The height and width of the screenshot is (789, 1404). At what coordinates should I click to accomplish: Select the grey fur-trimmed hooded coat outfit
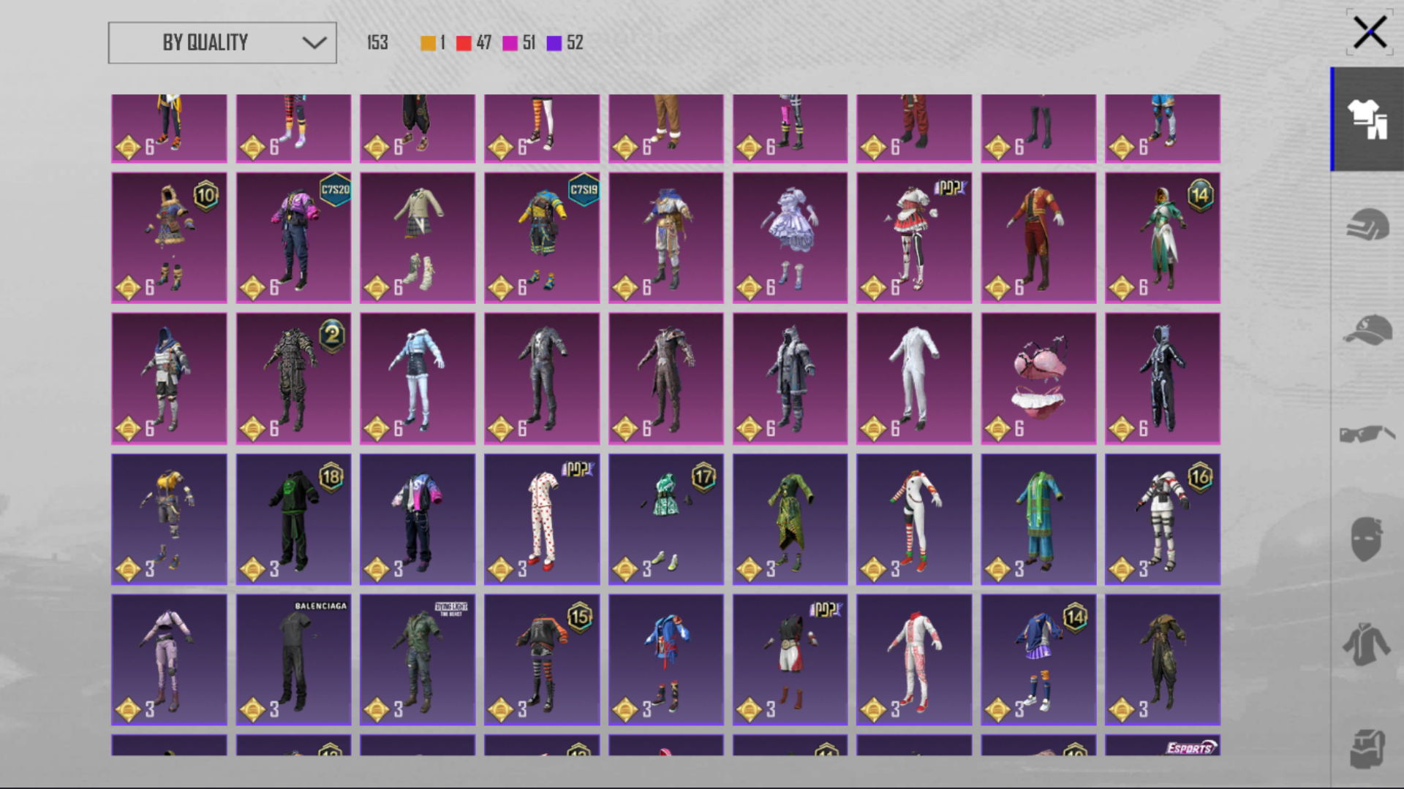[x=790, y=378]
